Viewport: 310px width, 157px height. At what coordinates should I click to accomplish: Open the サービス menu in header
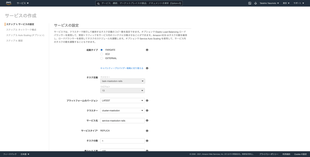click(x=23, y=3)
